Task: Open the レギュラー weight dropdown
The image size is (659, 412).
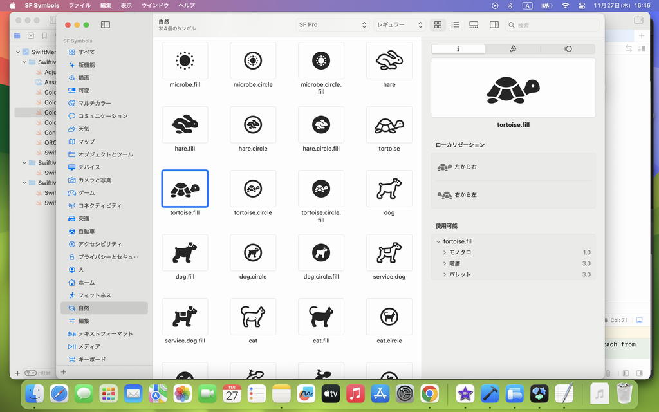Action: click(x=400, y=25)
